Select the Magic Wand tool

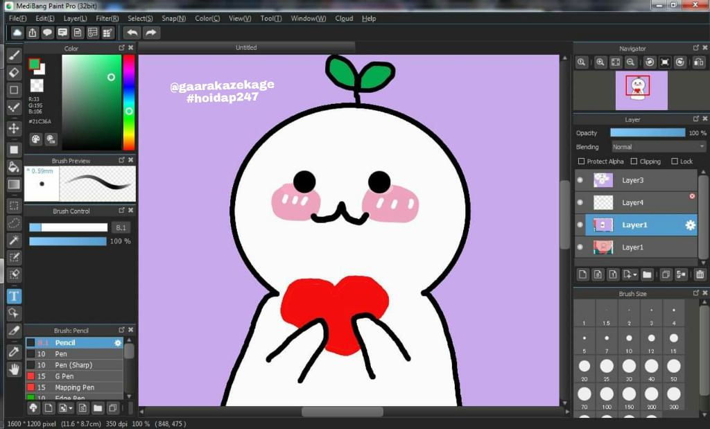coord(14,240)
